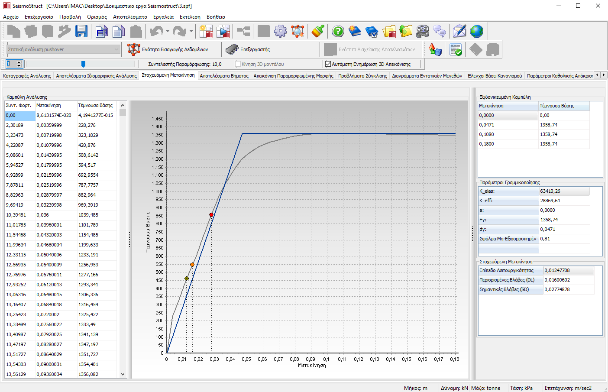Click the deformation factor slider handle
Screen dimensions: 608x392
[84, 64]
